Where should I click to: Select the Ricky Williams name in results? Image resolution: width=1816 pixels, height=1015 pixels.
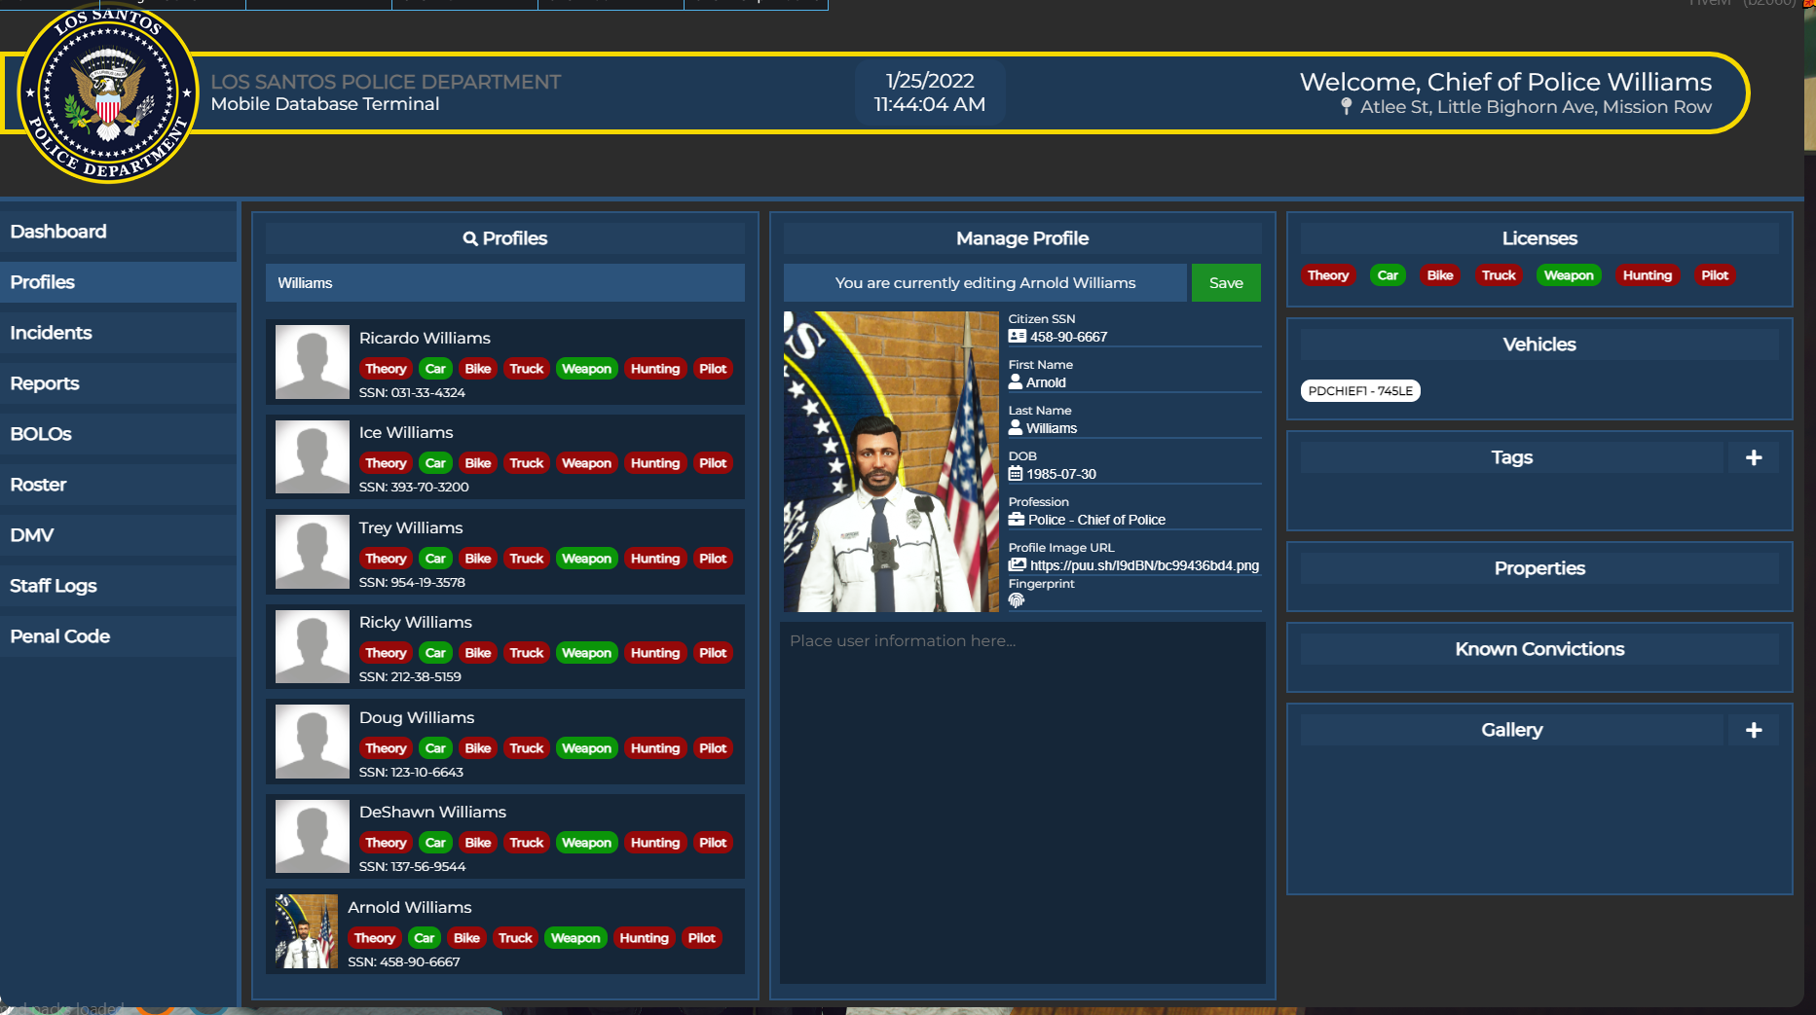point(416,622)
